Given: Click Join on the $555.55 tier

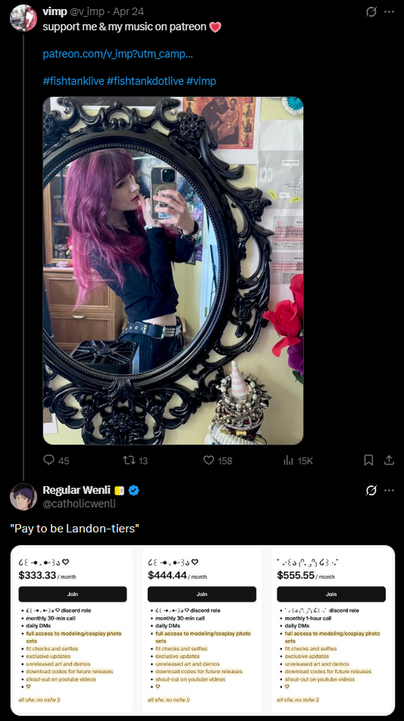Looking at the screenshot, I should pos(331,594).
